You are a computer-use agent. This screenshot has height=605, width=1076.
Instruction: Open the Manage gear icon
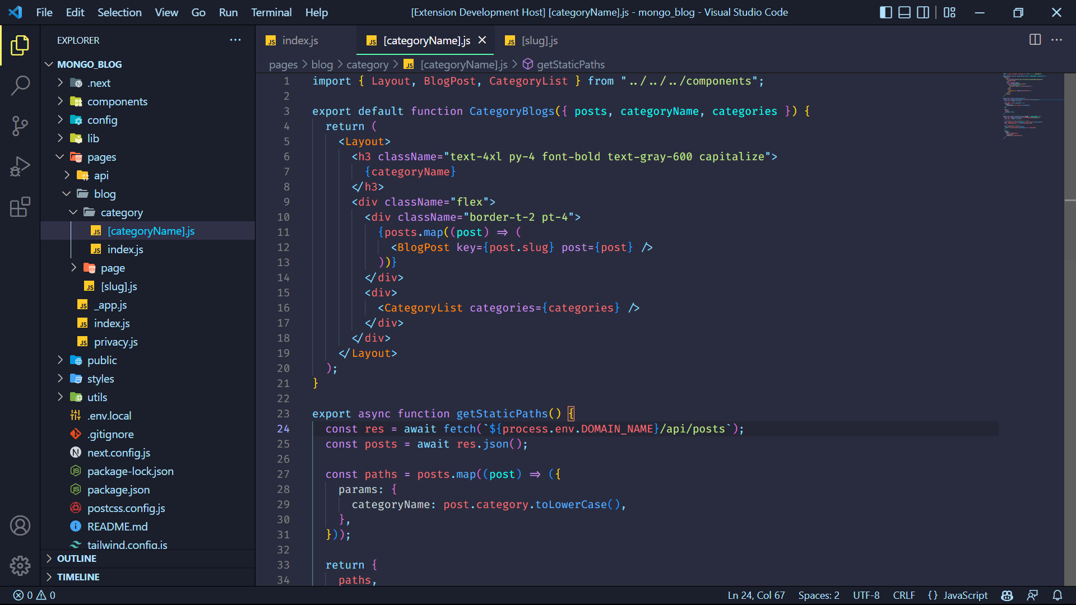click(x=20, y=566)
